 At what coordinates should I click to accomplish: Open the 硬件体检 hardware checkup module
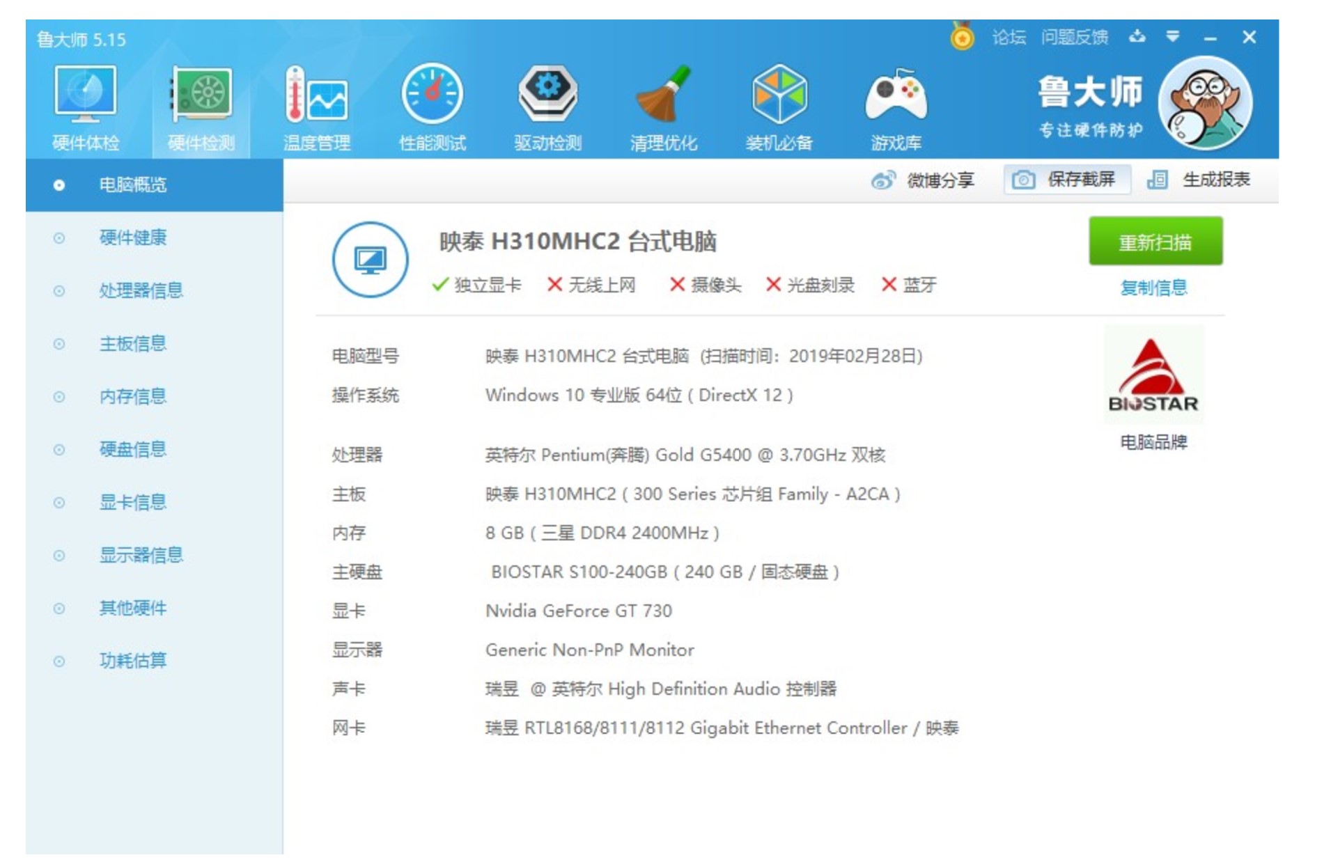86,109
